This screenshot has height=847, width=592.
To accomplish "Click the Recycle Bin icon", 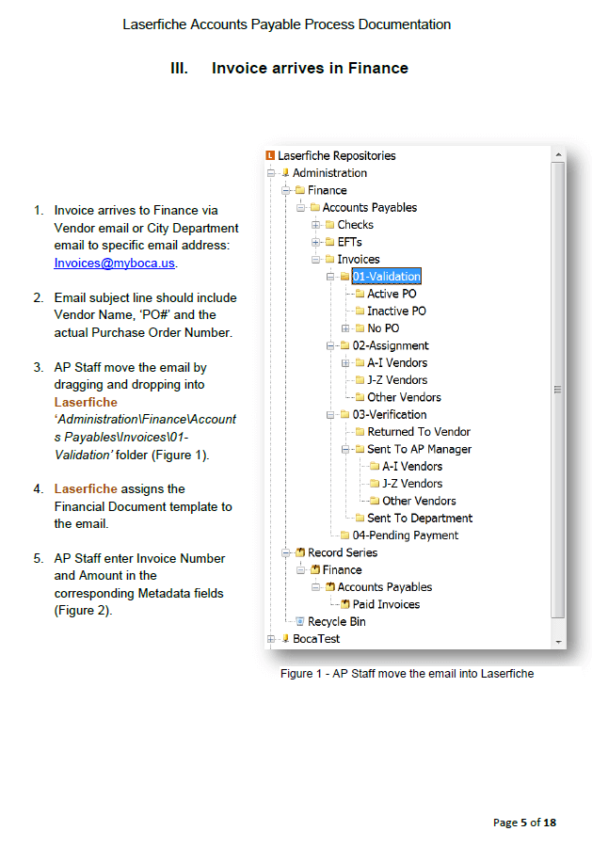I will click(300, 622).
